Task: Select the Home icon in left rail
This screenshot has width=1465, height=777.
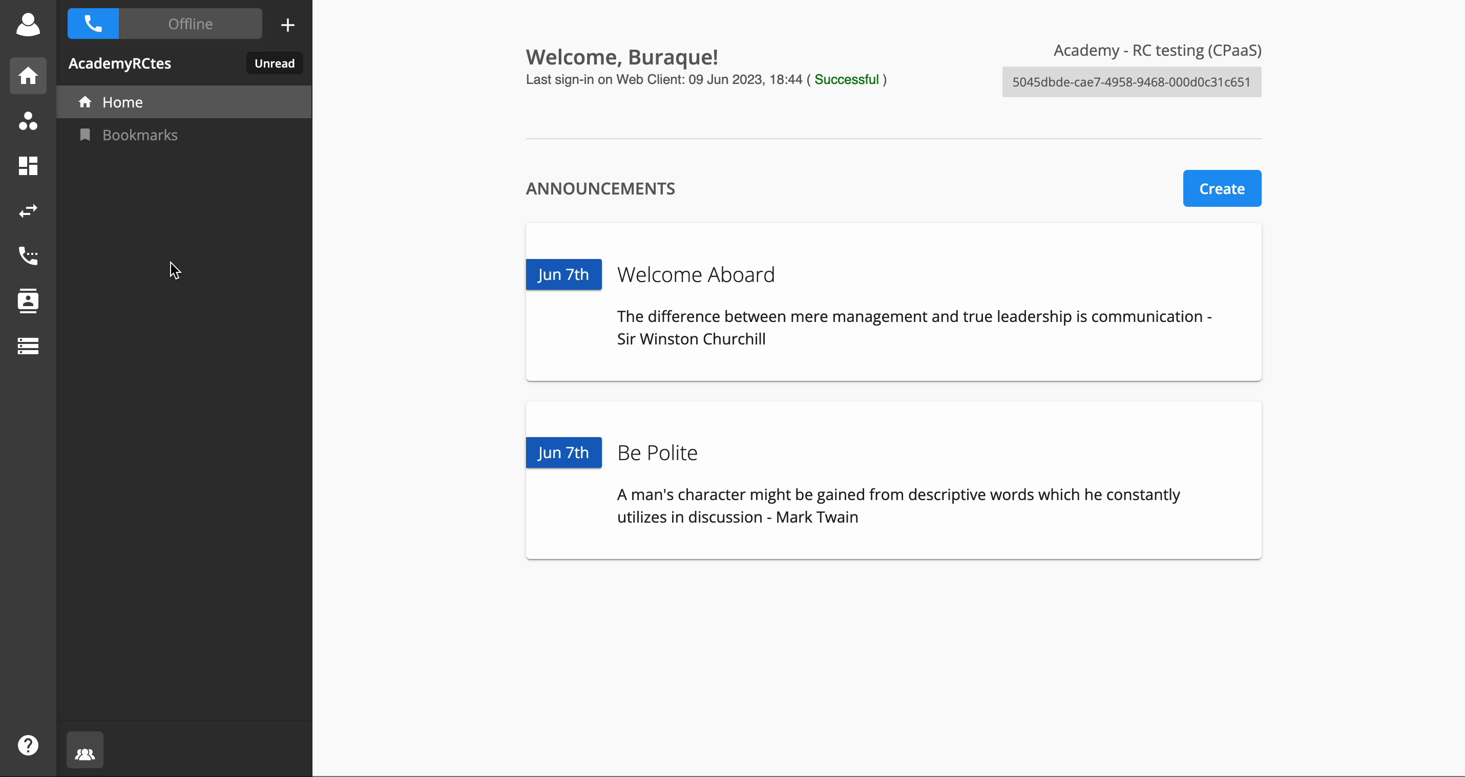Action: [x=28, y=75]
